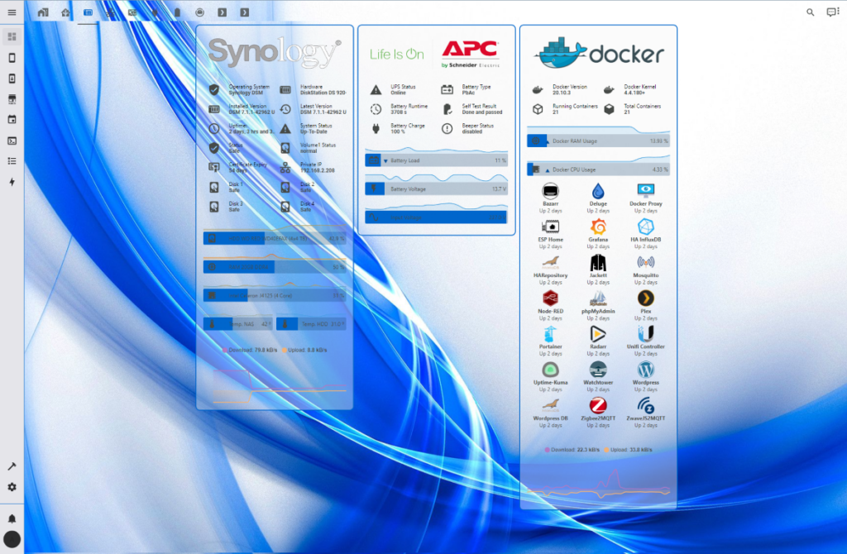The width and height of the screenshot is (847, 554).
Task: Open the ESP Home container icon
Action: (550, 227)
